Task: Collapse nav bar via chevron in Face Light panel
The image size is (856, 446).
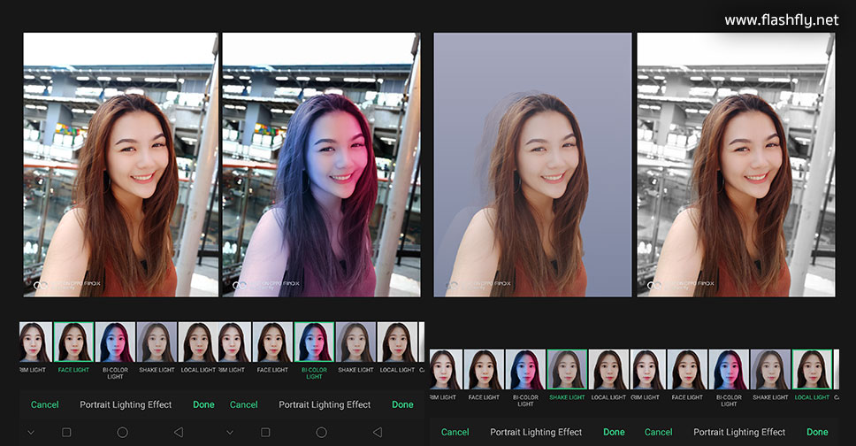Action: coord(31,433)
